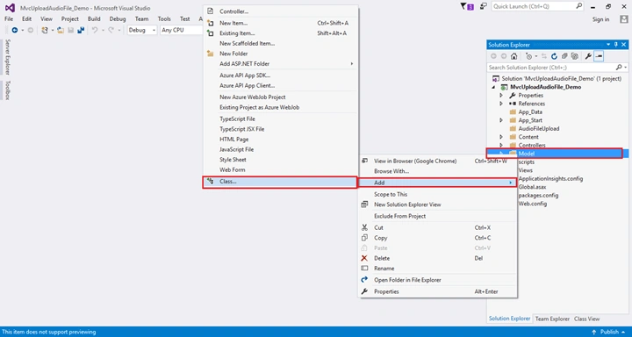632x337 pixels.
Task: Choose Add in the context menu
Action: [x=438, y=183]
